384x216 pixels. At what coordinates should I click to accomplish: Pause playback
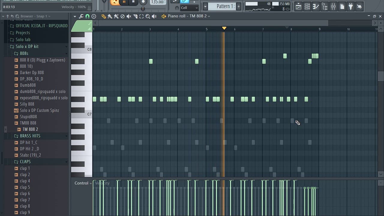[x=124, y=2]
